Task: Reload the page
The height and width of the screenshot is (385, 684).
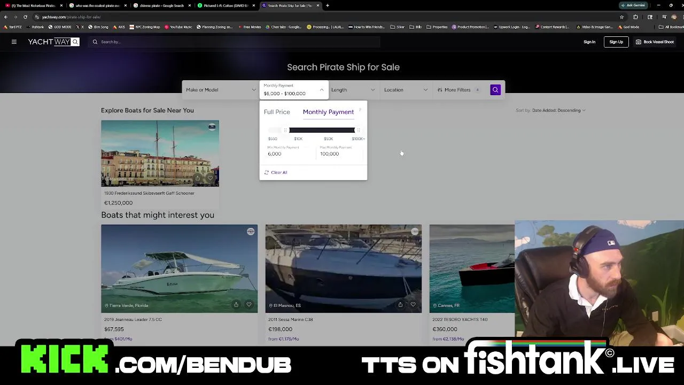Action: (x=25, y=17)
